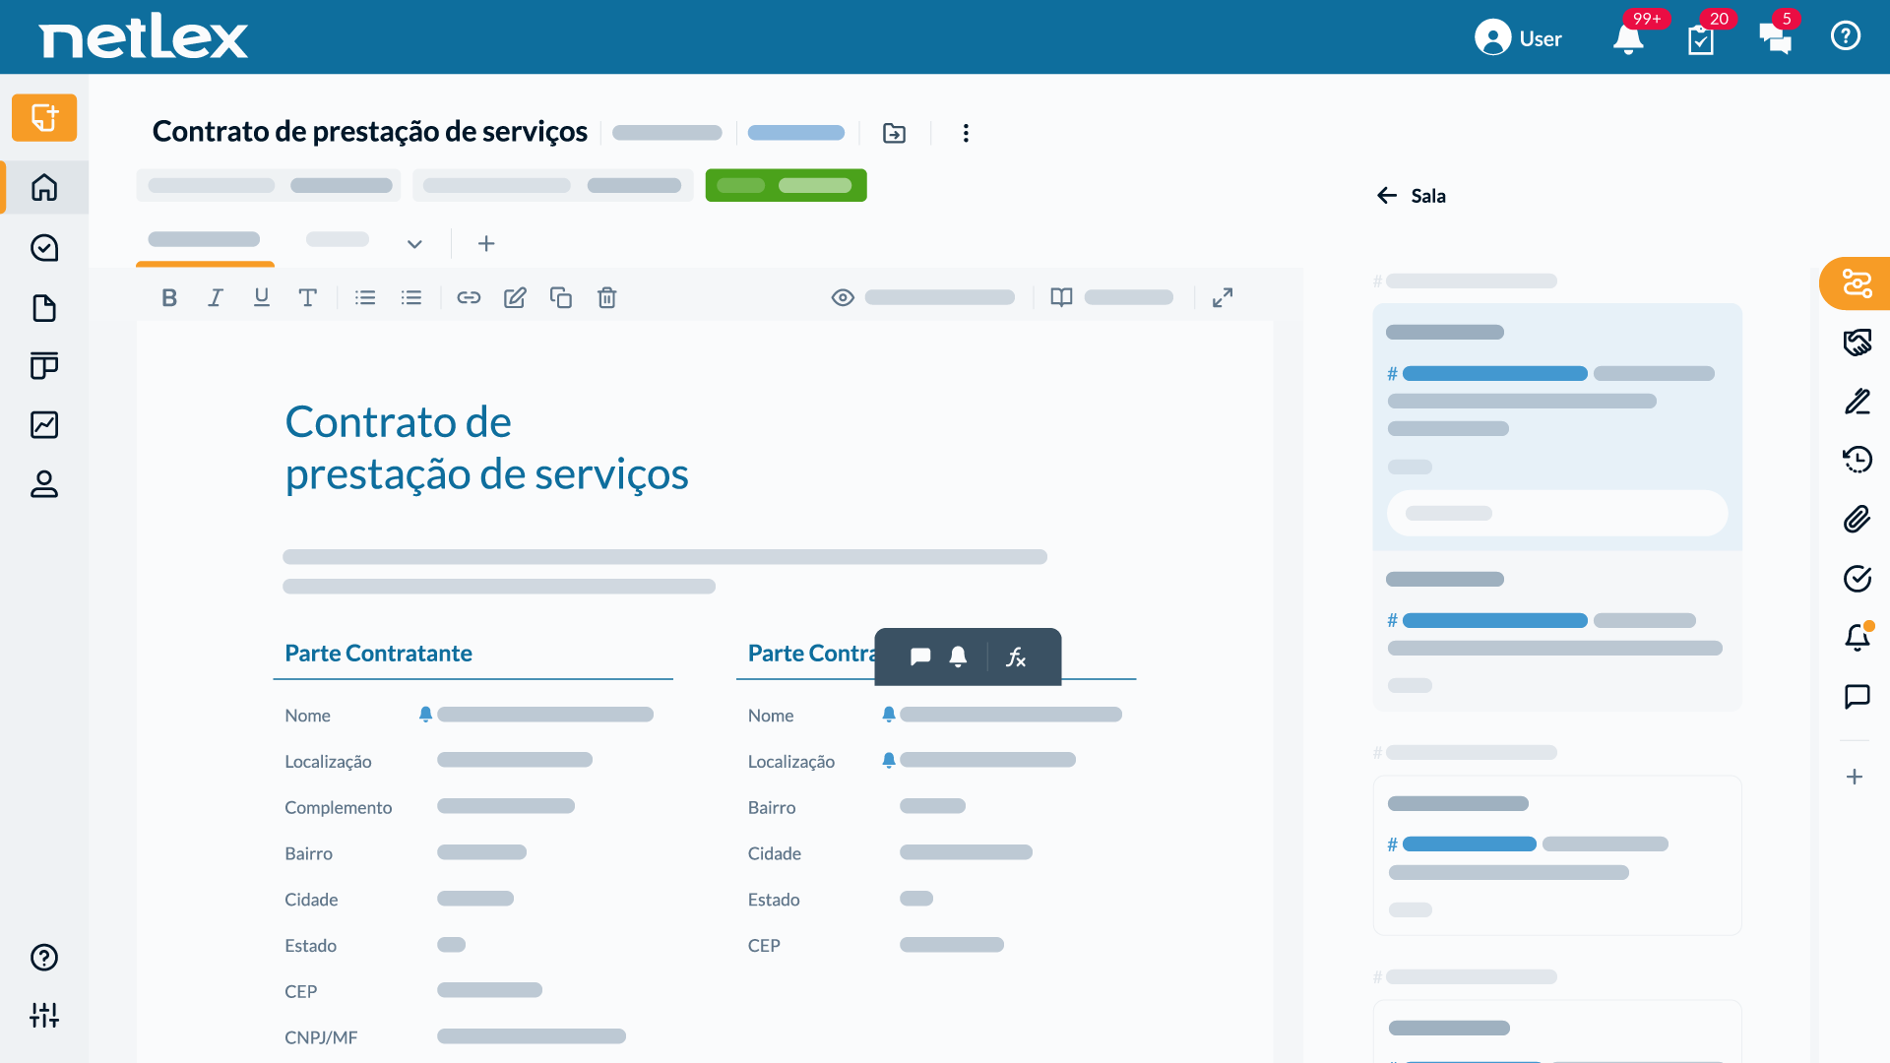Open chat messages with 5 badge
The width and height of the screenshot is (1890, 1063).
1776,38
